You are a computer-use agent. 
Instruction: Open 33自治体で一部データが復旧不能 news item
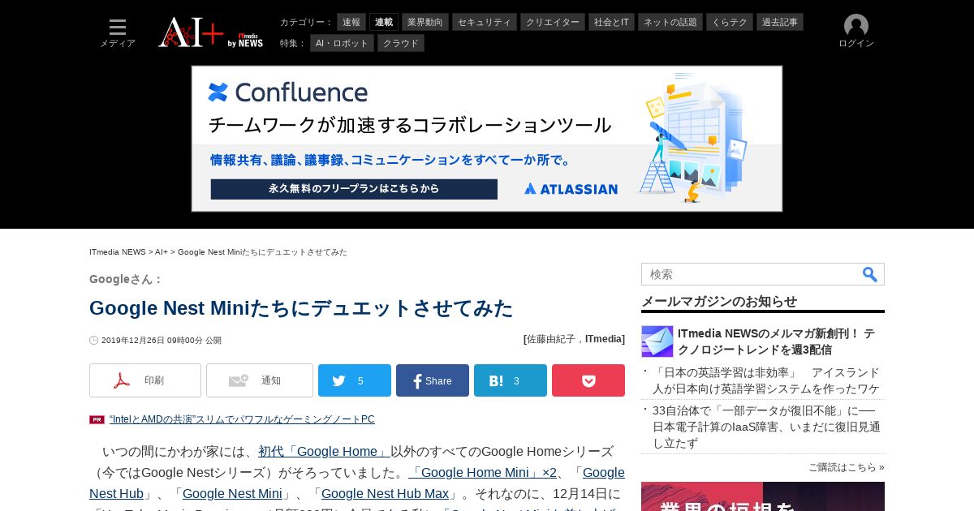click(766, 427)
